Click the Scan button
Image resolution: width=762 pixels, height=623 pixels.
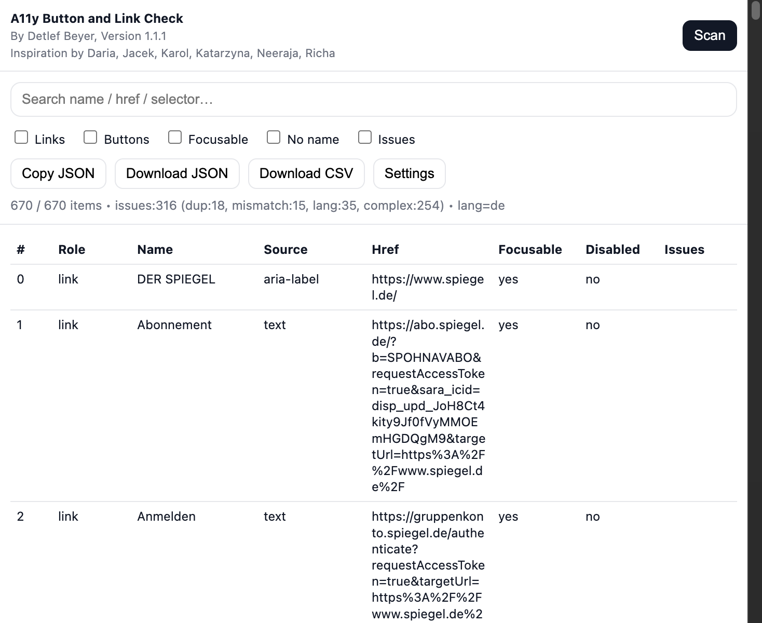tap(709, 35)
